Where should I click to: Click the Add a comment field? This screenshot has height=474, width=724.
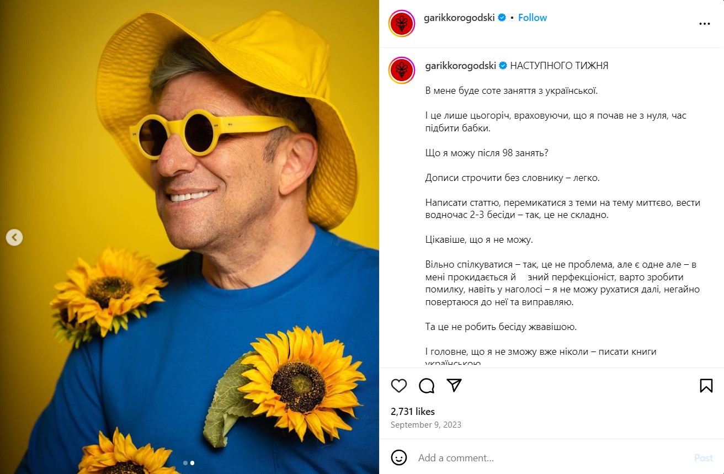pos(552,457)
